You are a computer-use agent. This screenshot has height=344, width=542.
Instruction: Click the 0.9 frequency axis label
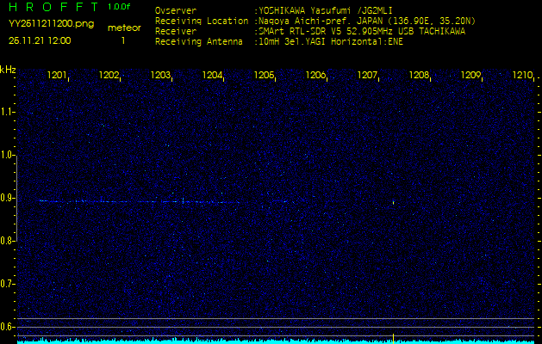(8, 198)
